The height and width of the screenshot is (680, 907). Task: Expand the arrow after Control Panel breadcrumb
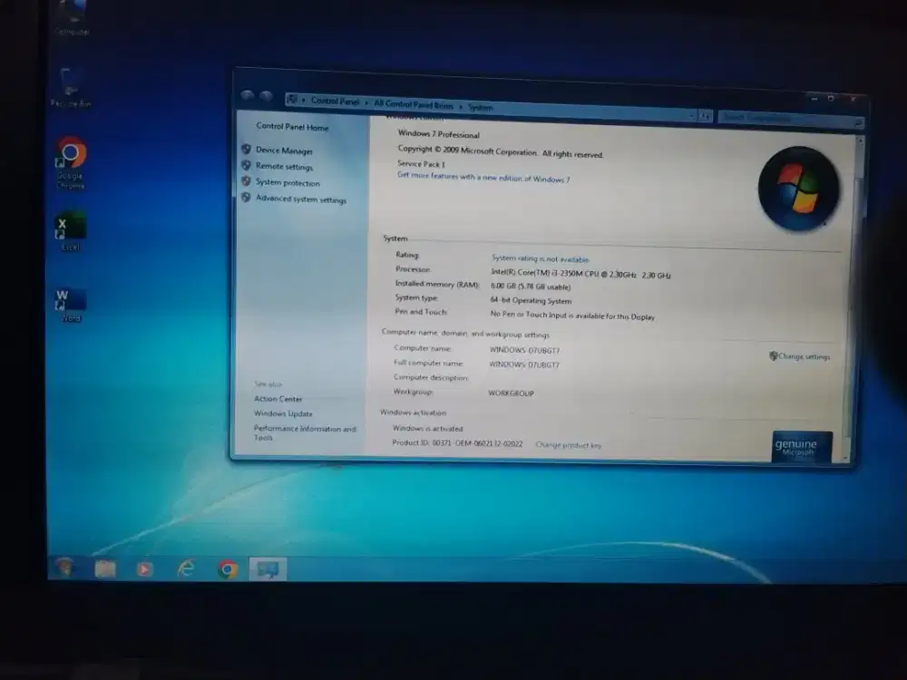click(x=366, y=103)
